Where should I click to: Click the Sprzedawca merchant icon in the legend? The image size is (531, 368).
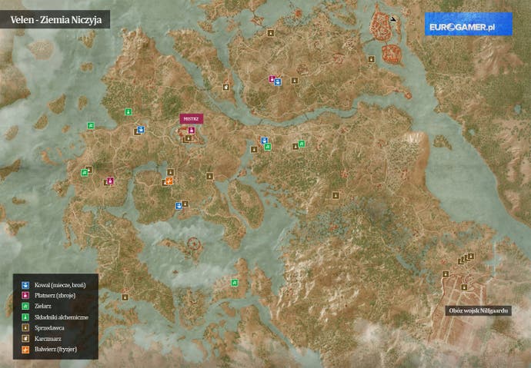point(25,328)
